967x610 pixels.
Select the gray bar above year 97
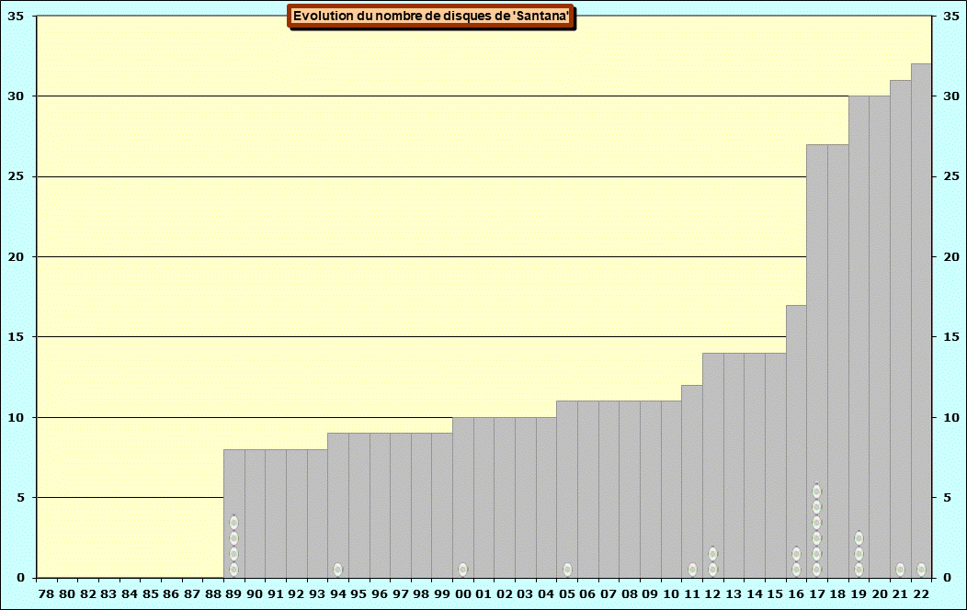tap(400, 505)
